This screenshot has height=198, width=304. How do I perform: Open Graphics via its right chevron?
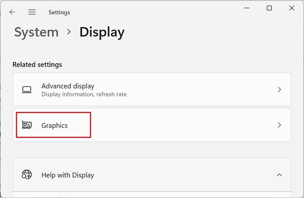(279, 125)
